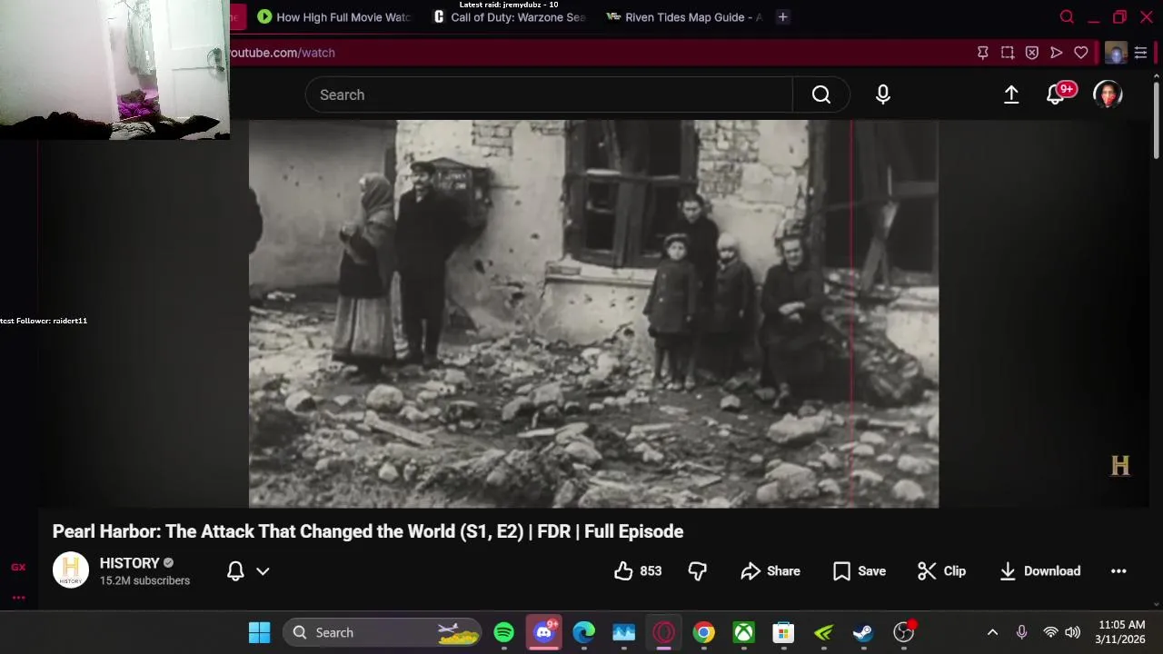Switch to How High Full Movie tab
The width and height of the screenshot is (1163, 654).
pyautogui.click(x=333, y=17)
